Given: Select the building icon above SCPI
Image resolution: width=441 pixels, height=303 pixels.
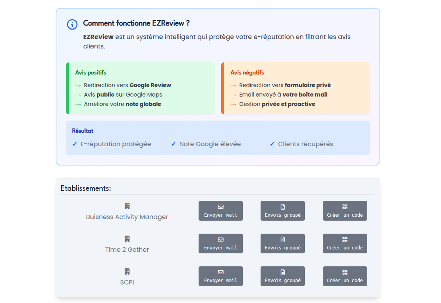Looking at the screenshot, I should pos(127,271).
